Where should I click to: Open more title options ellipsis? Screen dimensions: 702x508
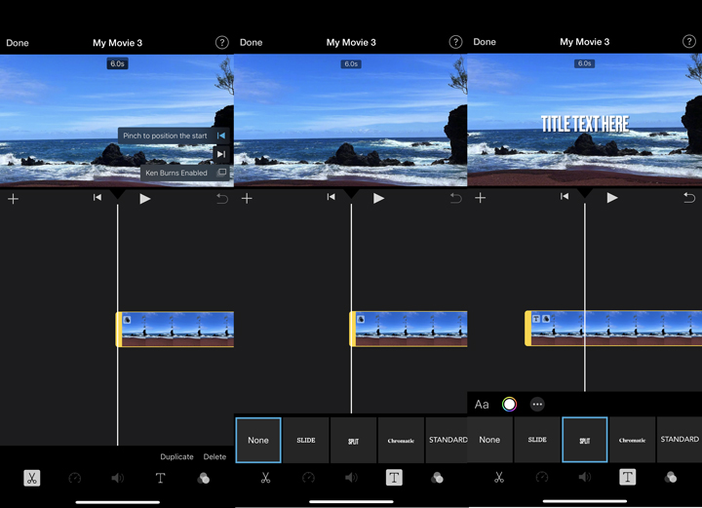tap(537, 405)
